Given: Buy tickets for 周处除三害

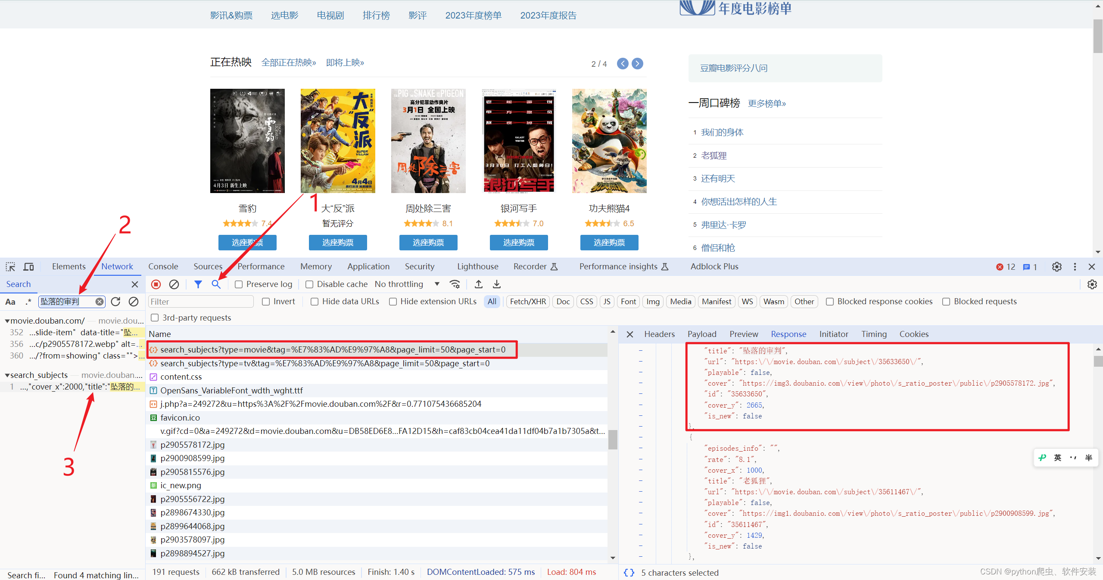Looking at the screenshot, I should pyautogui.click(x=428, y=243).
